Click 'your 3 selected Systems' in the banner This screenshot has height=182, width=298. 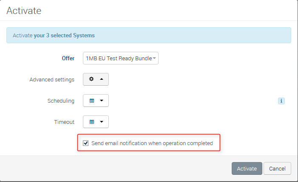[64, 35]
